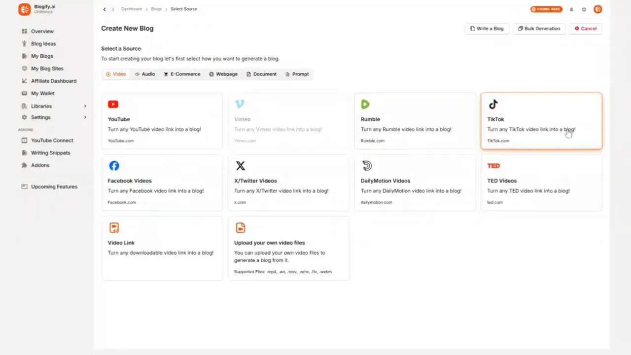
Task: Select the Audio source type
Action: coord(144,74)
